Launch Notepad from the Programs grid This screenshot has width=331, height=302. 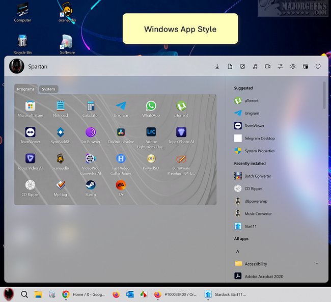click(61, 109)
